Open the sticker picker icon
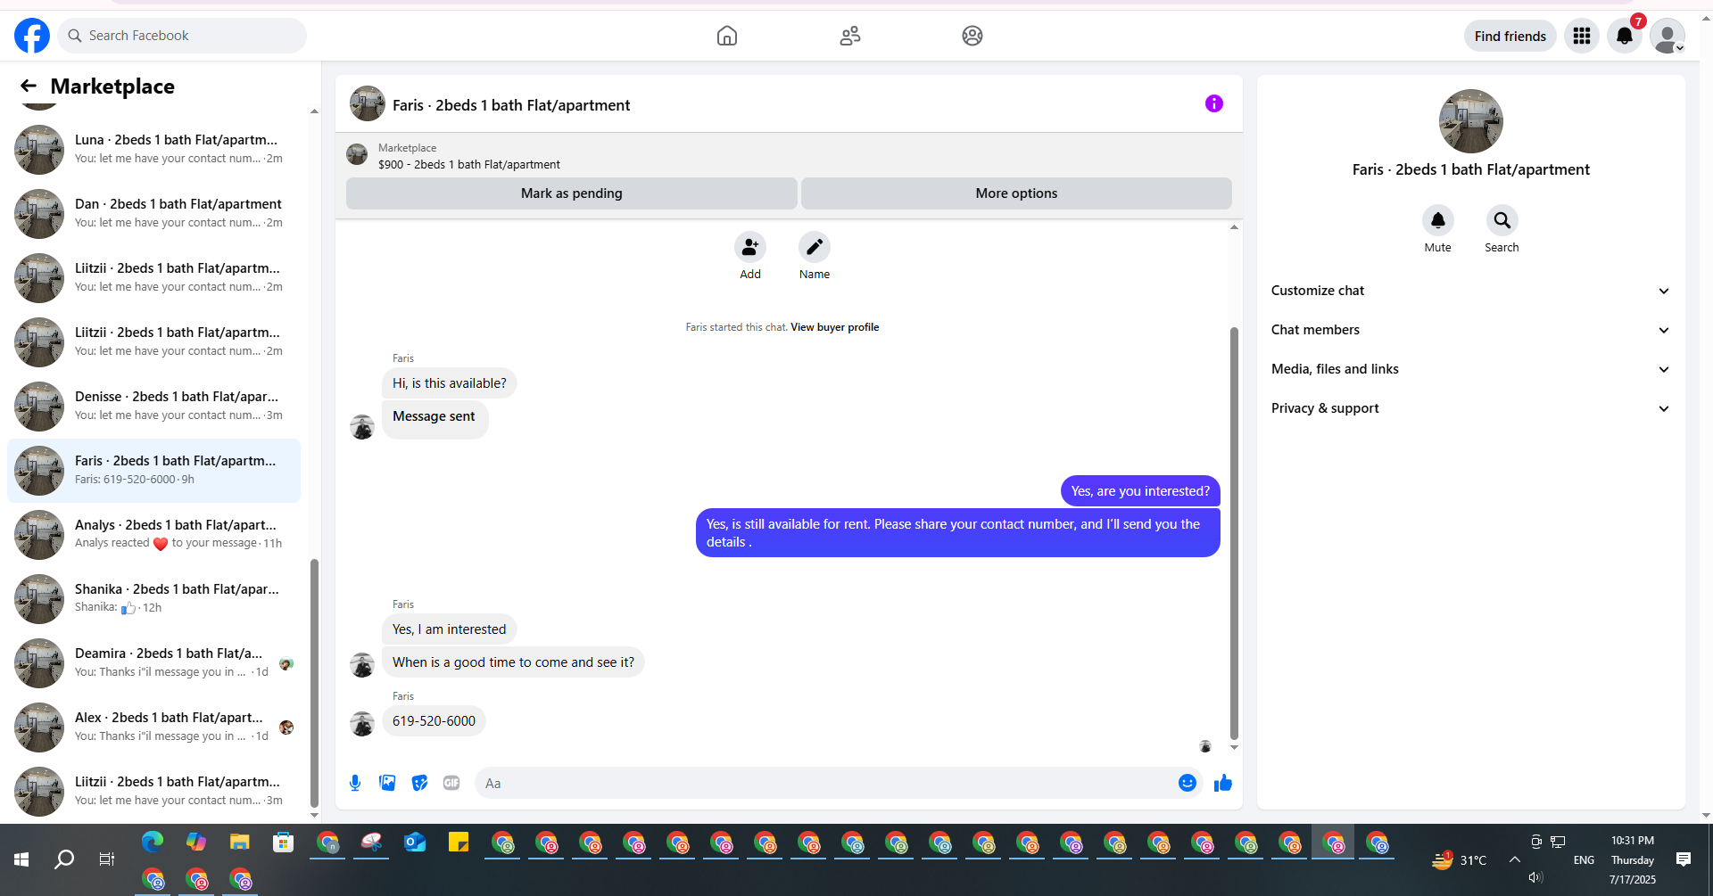The image size is (1713, 896). [x=419, y=783]
